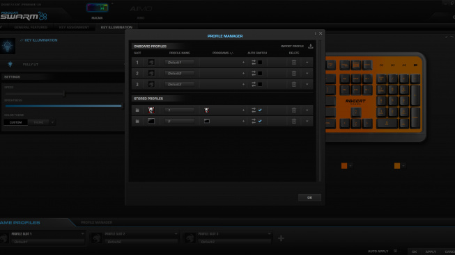This screenshot has width=455, height=255.
Task: Click the import profile download icon
Action: [311, 47]
